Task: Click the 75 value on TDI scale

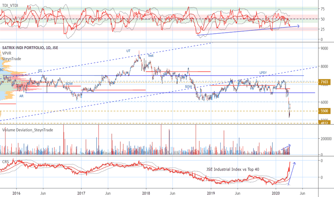Action: (323, 9)
